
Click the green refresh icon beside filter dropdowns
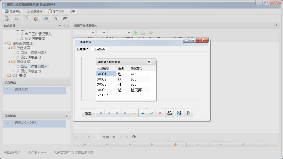tap(151, 33)
